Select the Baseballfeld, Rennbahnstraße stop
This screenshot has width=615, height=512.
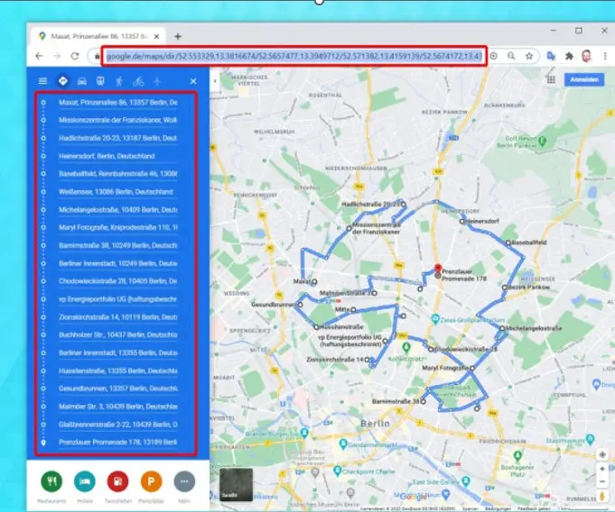[x=117, y=174]
